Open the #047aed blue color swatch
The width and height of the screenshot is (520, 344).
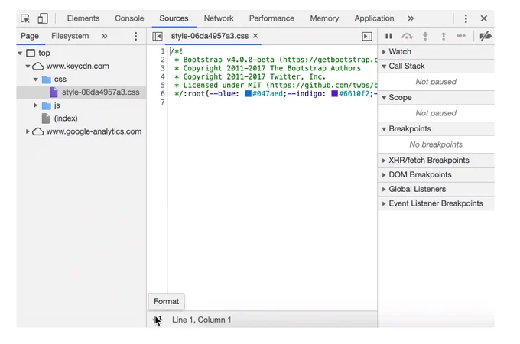248,94
